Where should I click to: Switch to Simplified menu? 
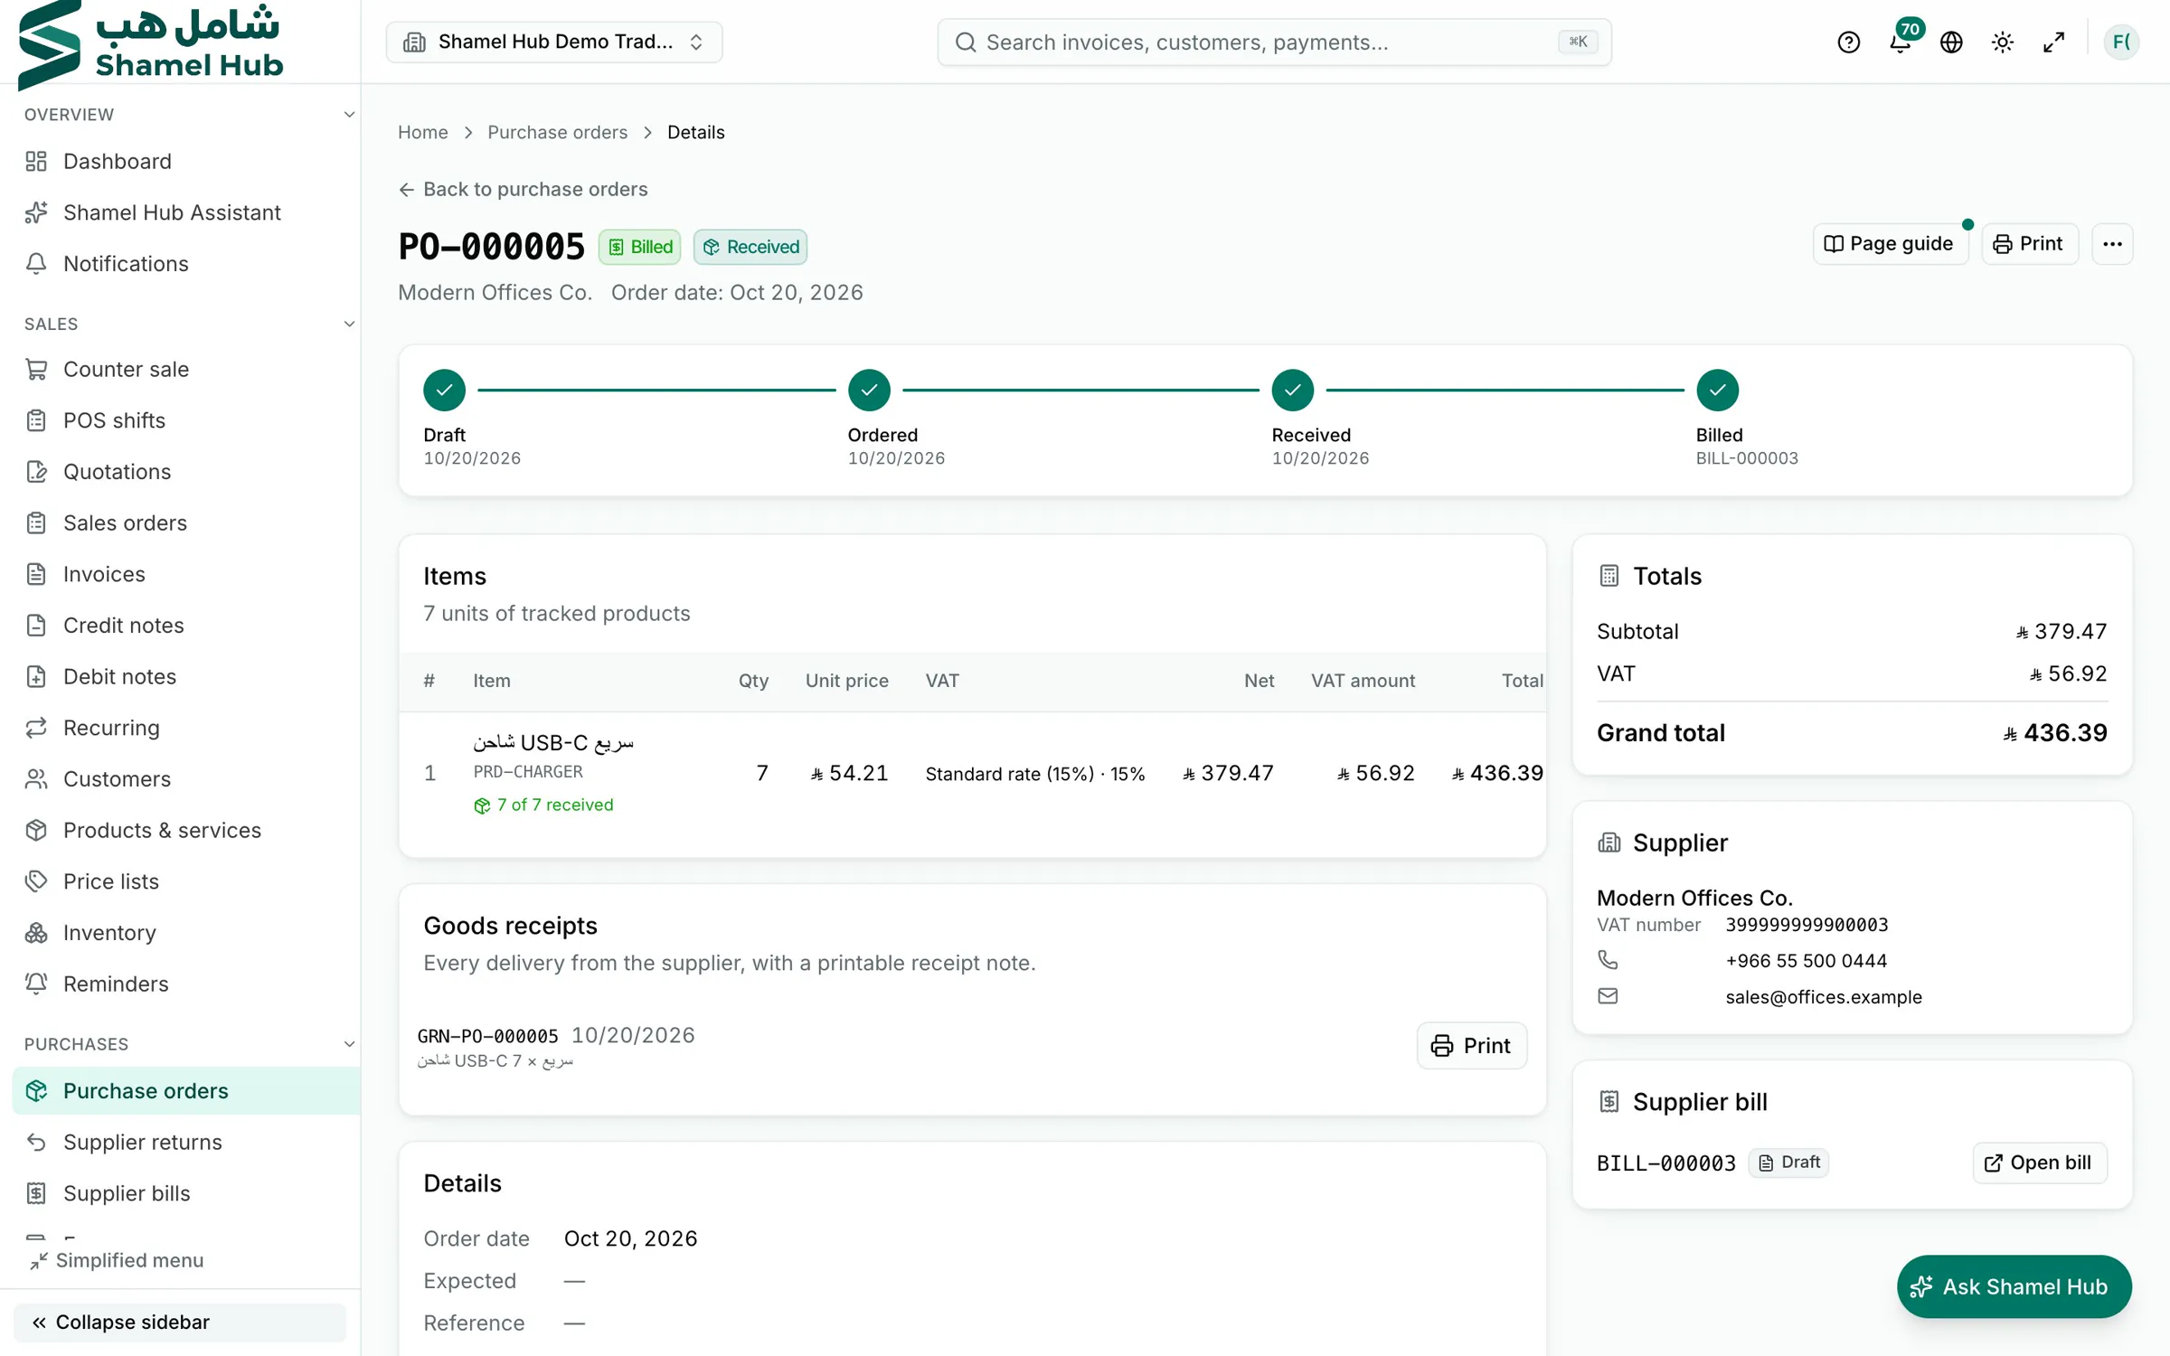(x=116, y=1260)
